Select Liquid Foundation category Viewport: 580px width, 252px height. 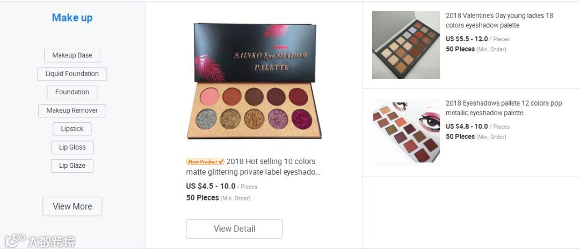coord(72,74)
